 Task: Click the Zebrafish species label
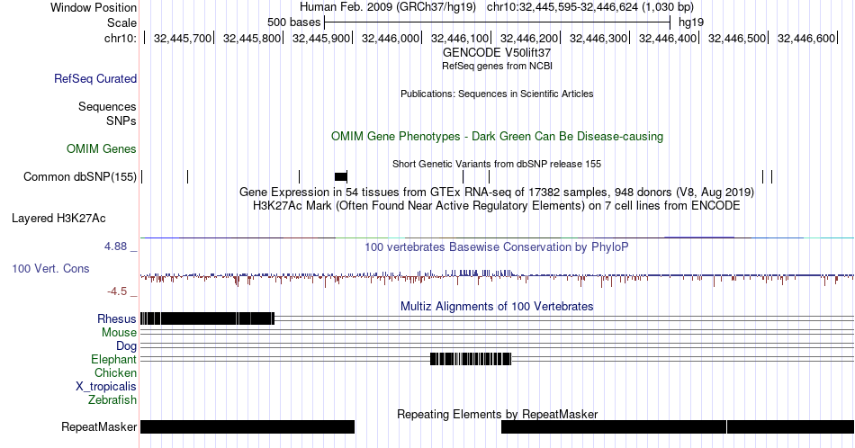[x=112, y=400]
